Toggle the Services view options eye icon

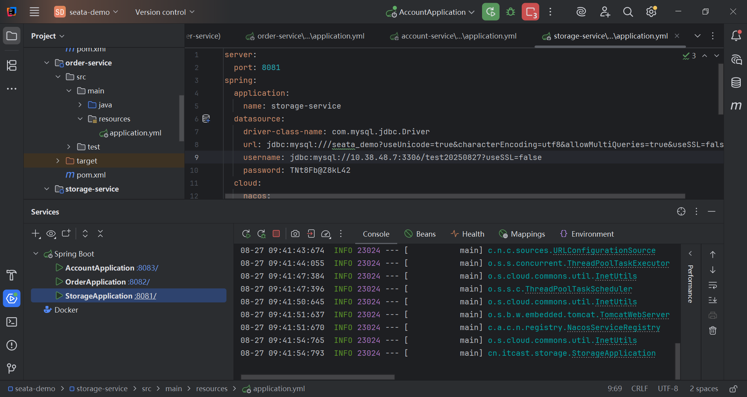point(51,234)
